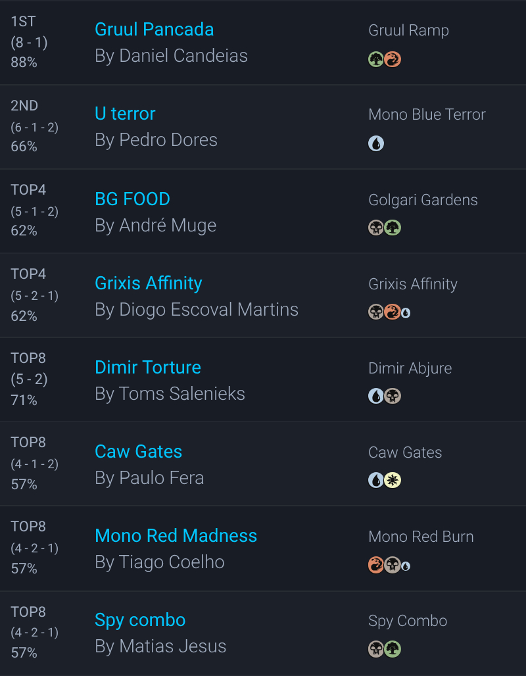The height and width of the screenshot is (676, 526).
Task: Click the black skull icon for Golgari Gardens
Action: pyautogui.click(x=376, y=228)
